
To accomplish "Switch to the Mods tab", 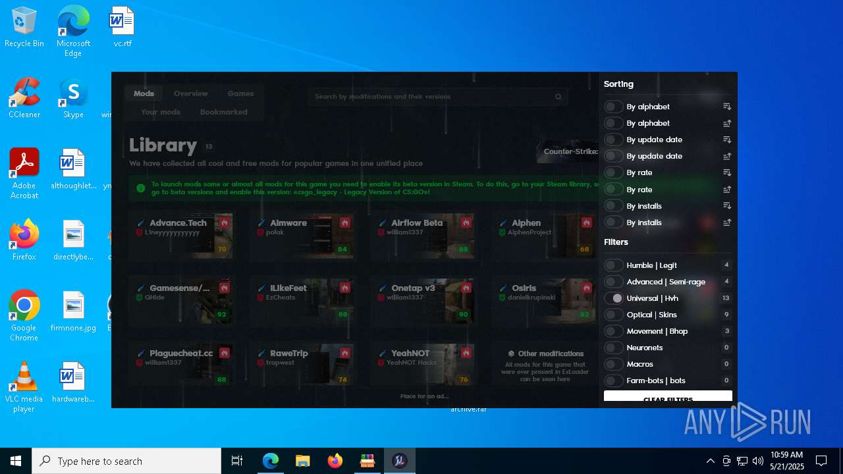I will pyautogui.click(x=144, y=93).
